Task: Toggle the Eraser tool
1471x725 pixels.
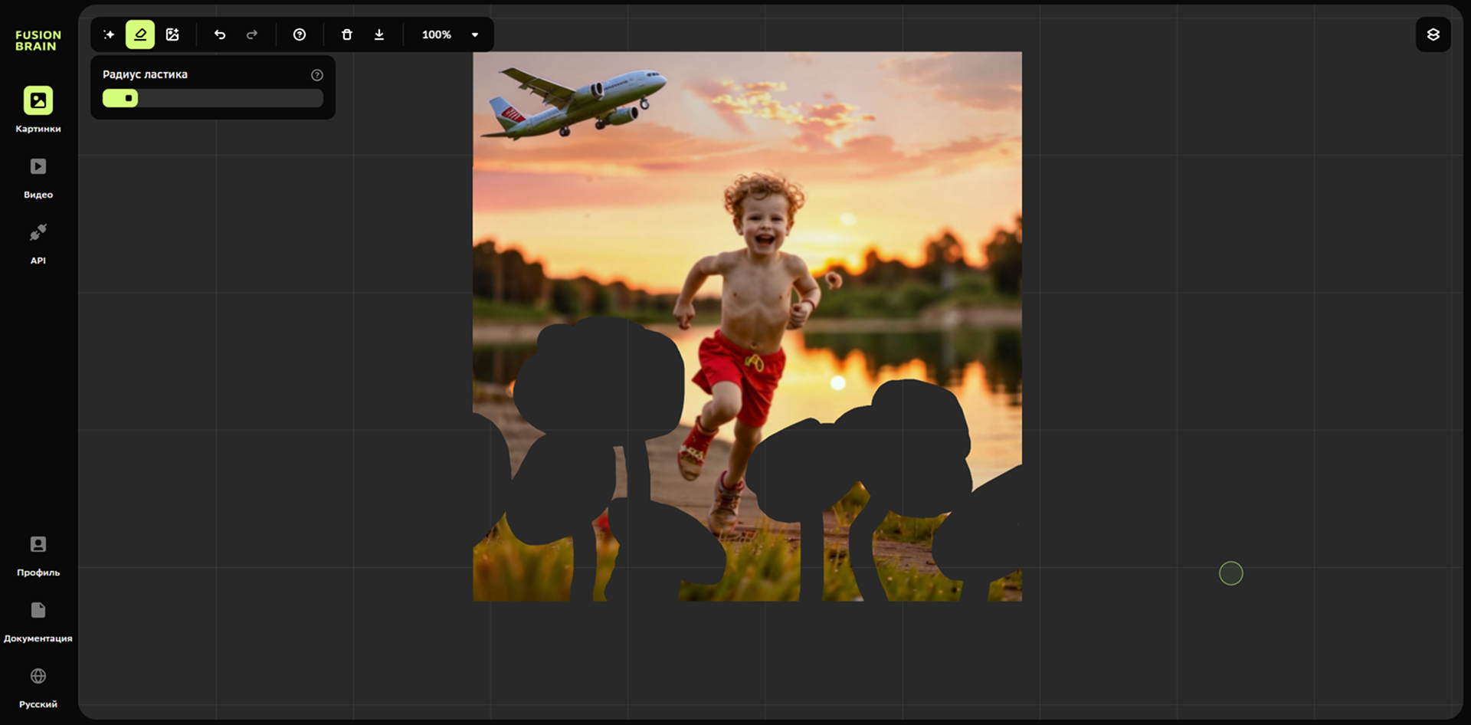Action: (x=140, y=34)
